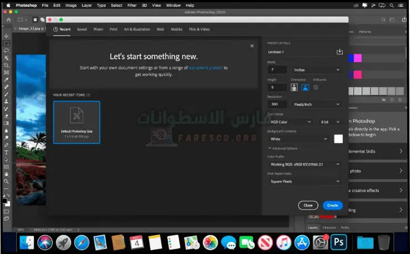This screenshot has height=254, width=410.
Task: Select the Lasso tool
Action: point(7,50)
